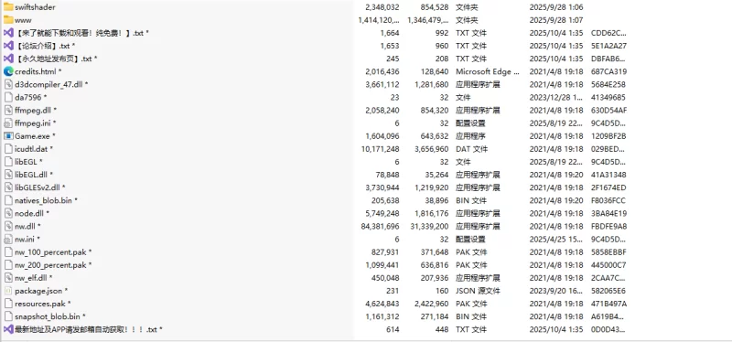This screenshot has height=342, width=732.
Task: Select the swiftshader folder name
Action: click(x=35, y=7)
